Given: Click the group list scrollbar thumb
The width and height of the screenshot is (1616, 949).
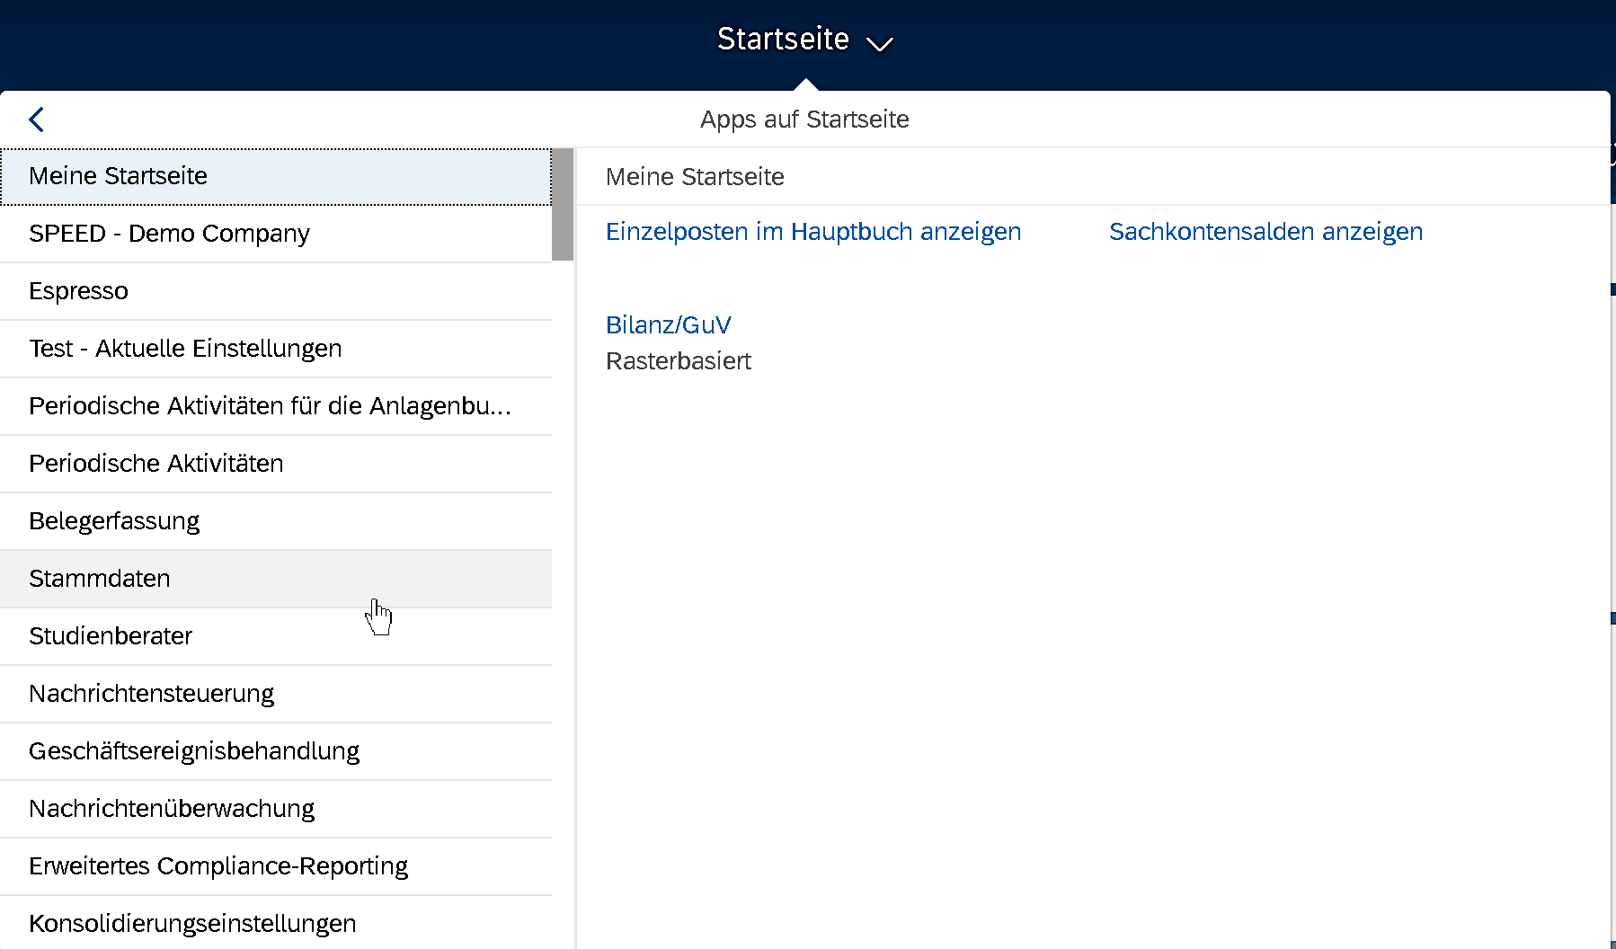Looking at the screenshot, I should pos(563,205).
